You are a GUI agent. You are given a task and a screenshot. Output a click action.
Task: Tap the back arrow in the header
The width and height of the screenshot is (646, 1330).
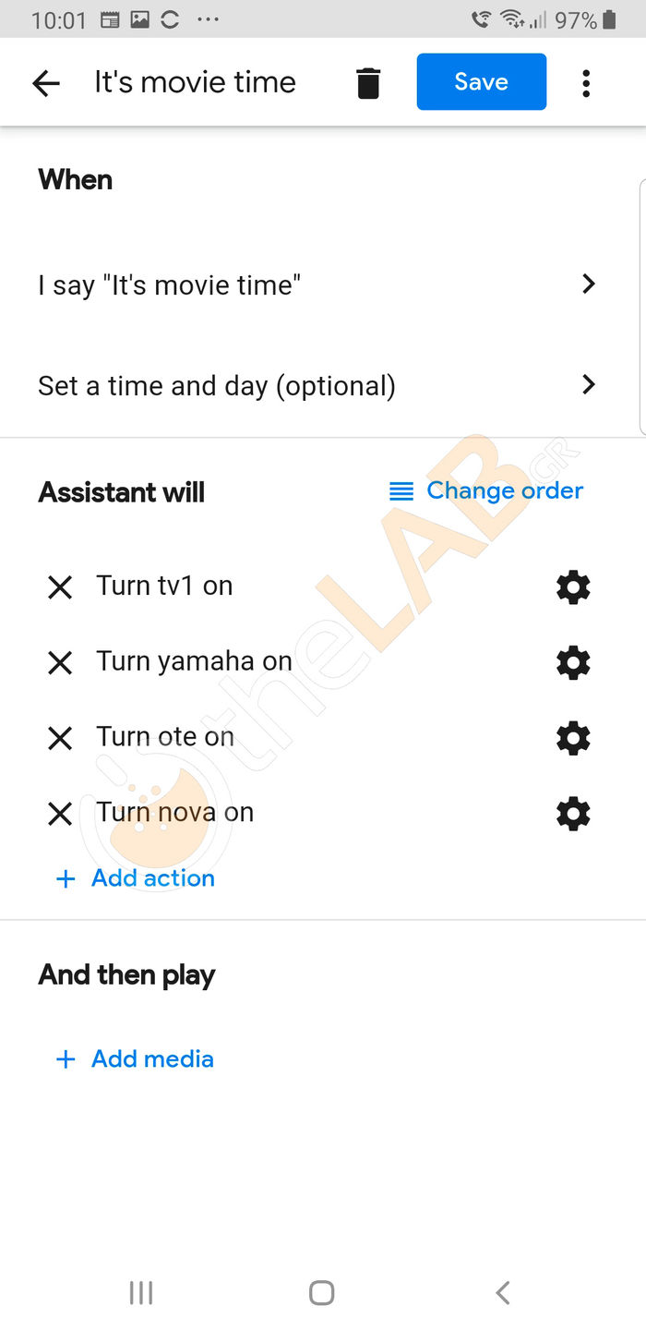tap(46, 83)
